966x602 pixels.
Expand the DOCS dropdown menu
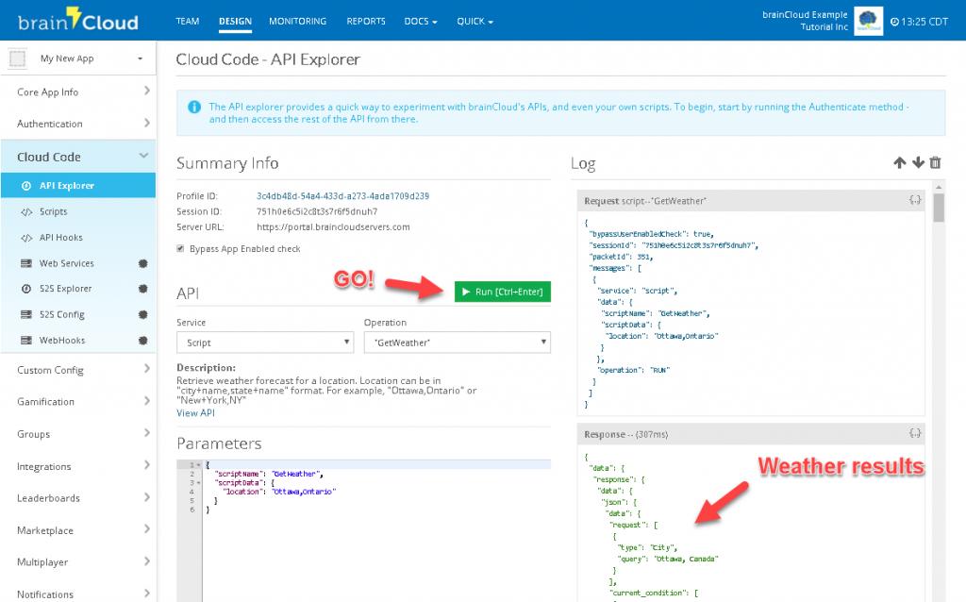click(421, 21)
